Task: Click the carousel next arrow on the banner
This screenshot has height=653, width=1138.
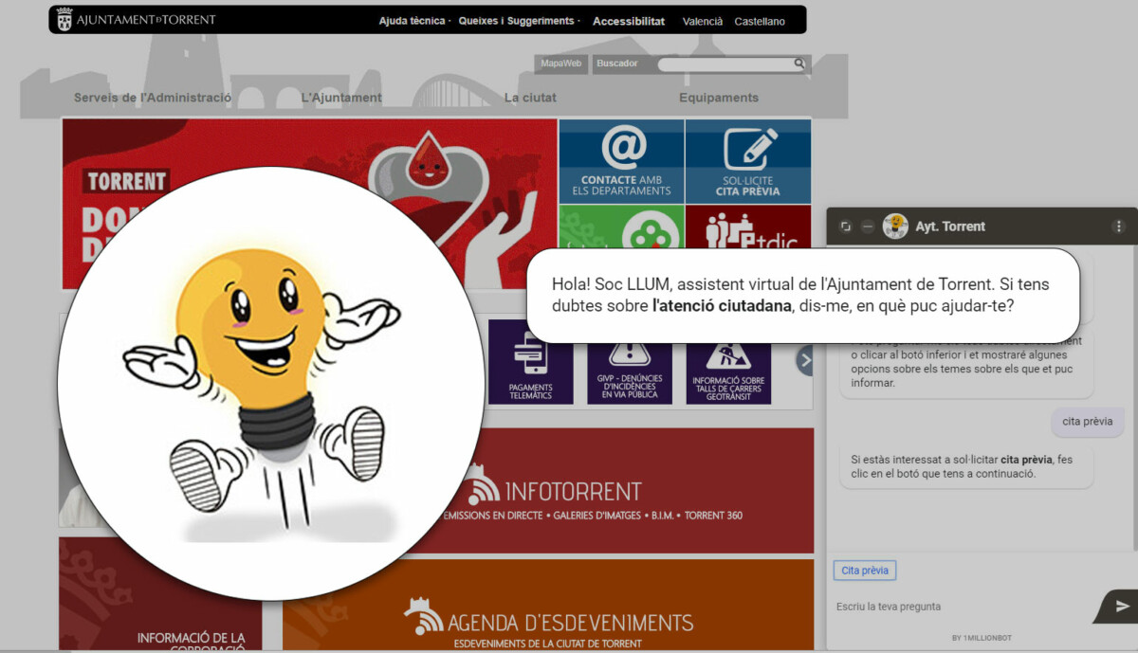Action: click(806, 360)
